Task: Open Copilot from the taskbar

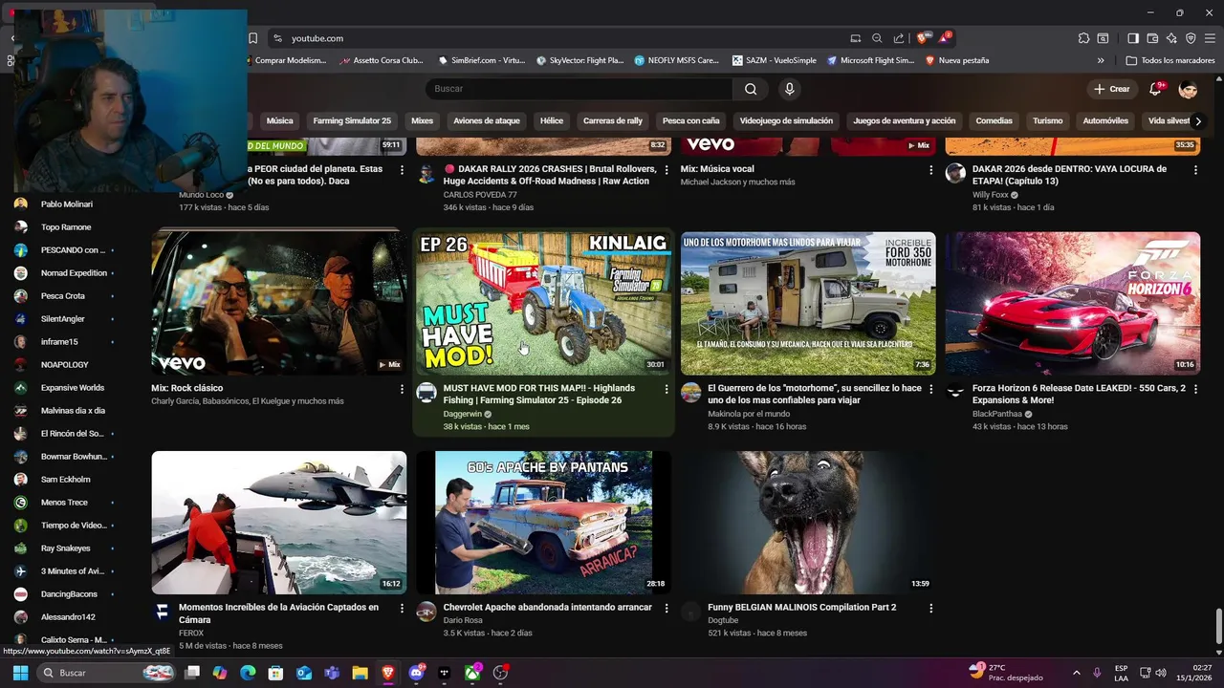Action: 220,673
